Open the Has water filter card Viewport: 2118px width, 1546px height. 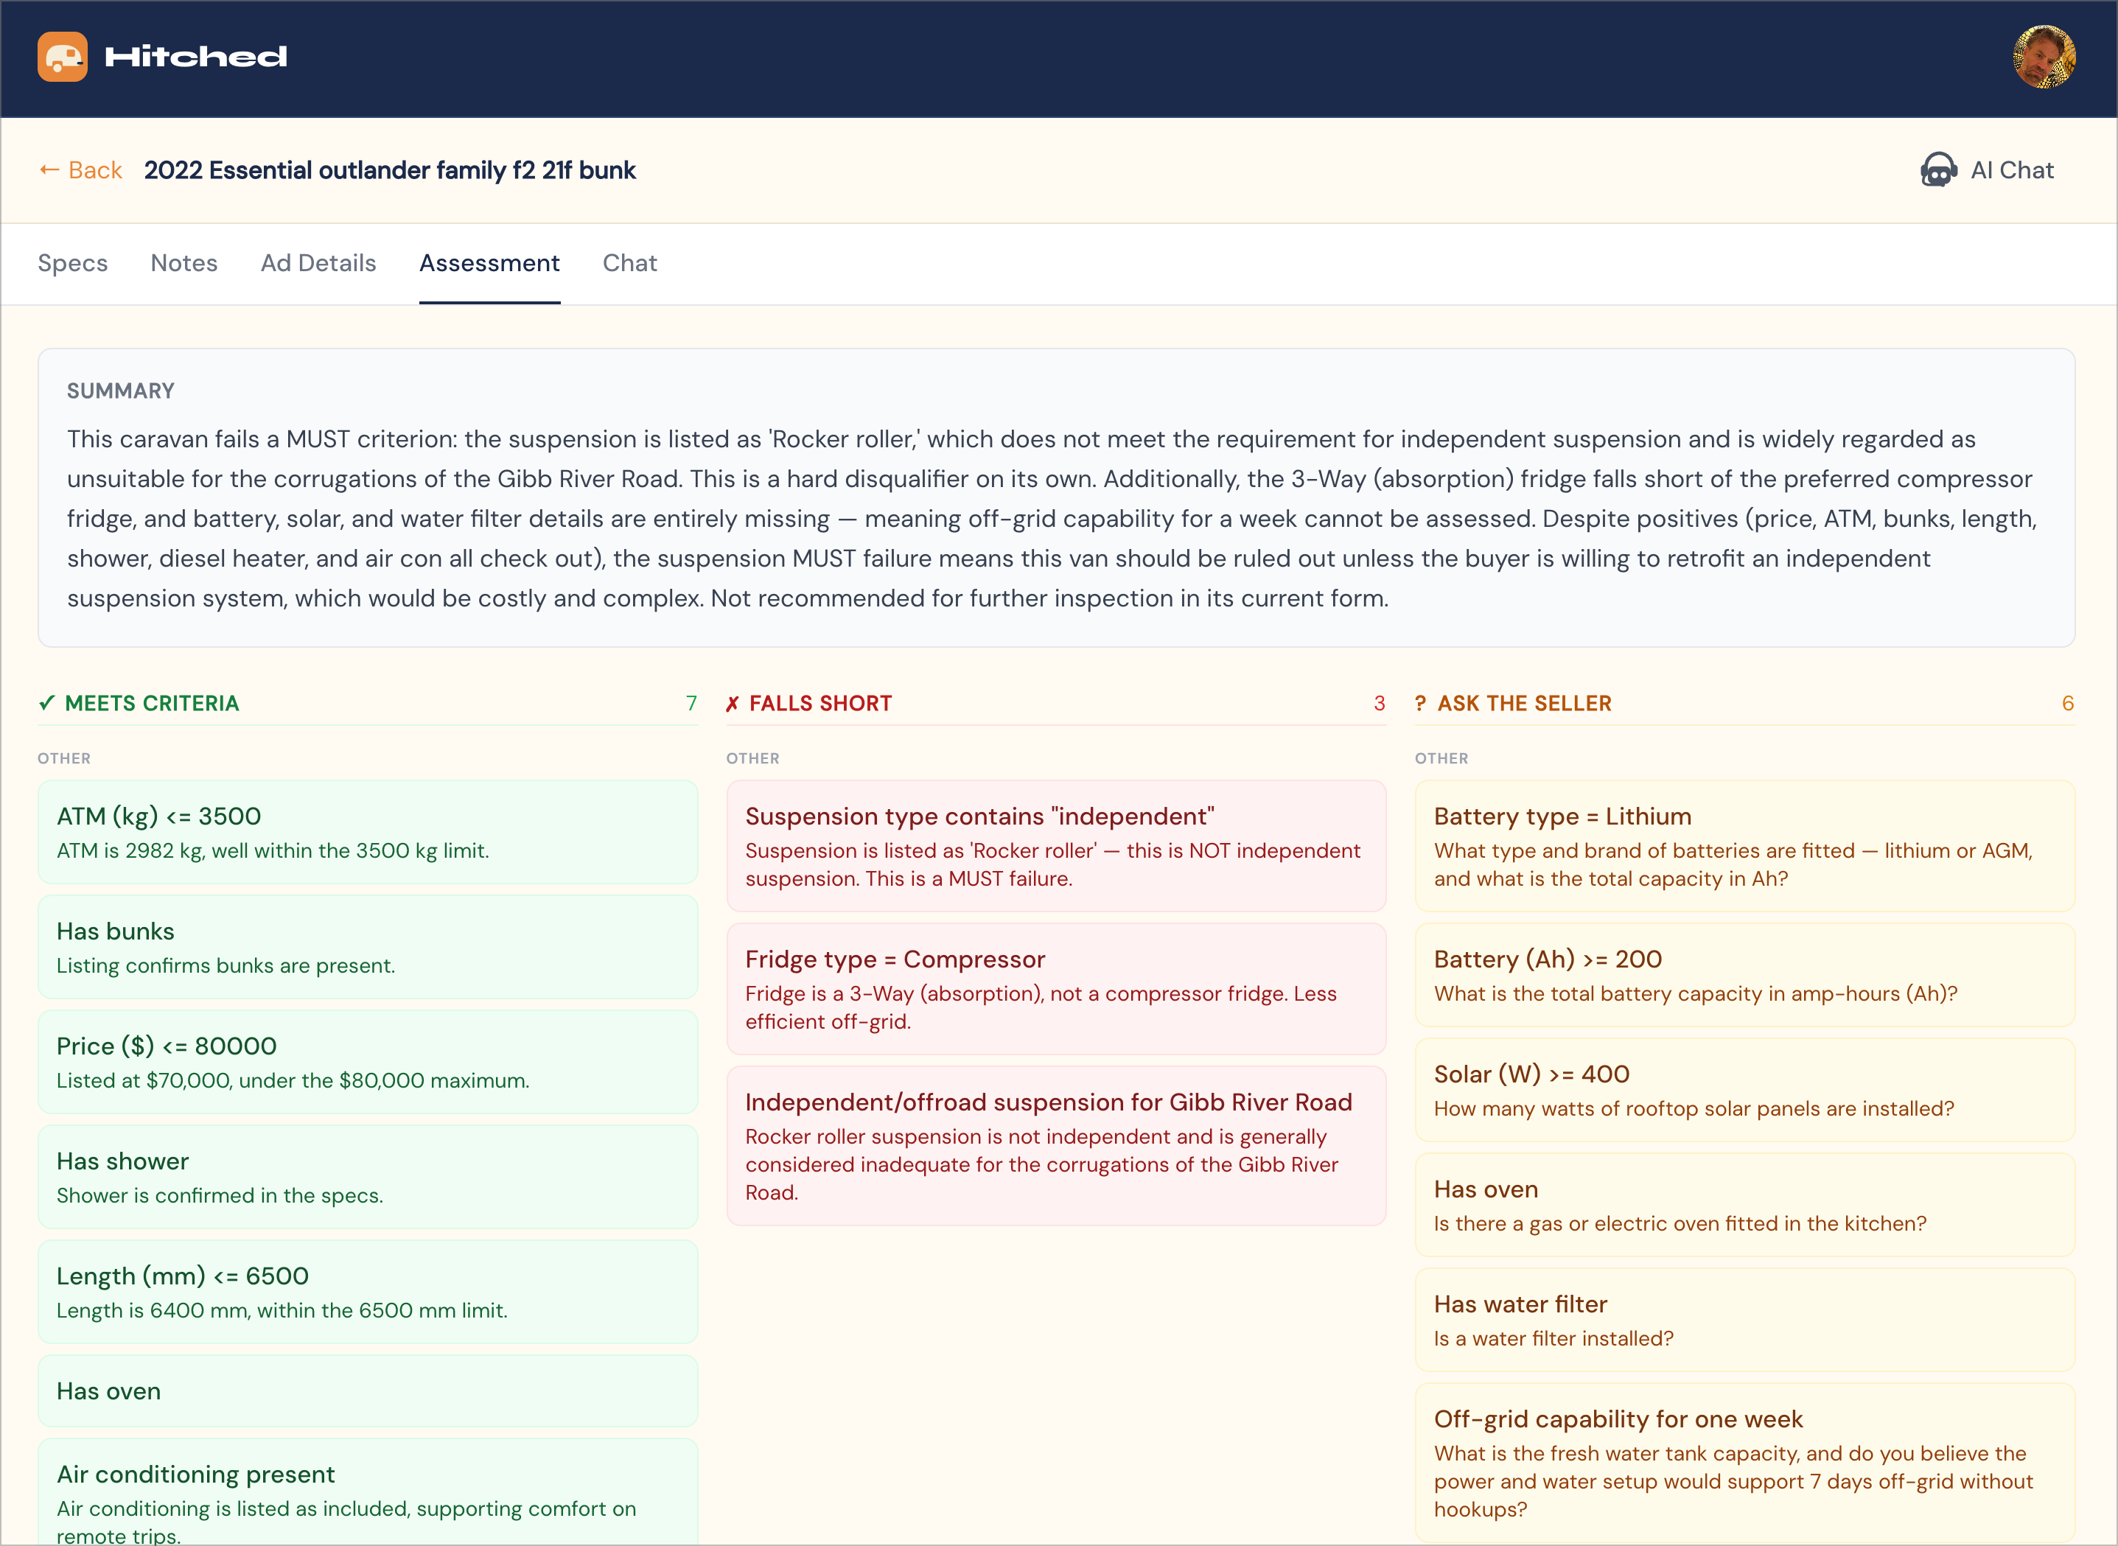coord(1744,1321)
